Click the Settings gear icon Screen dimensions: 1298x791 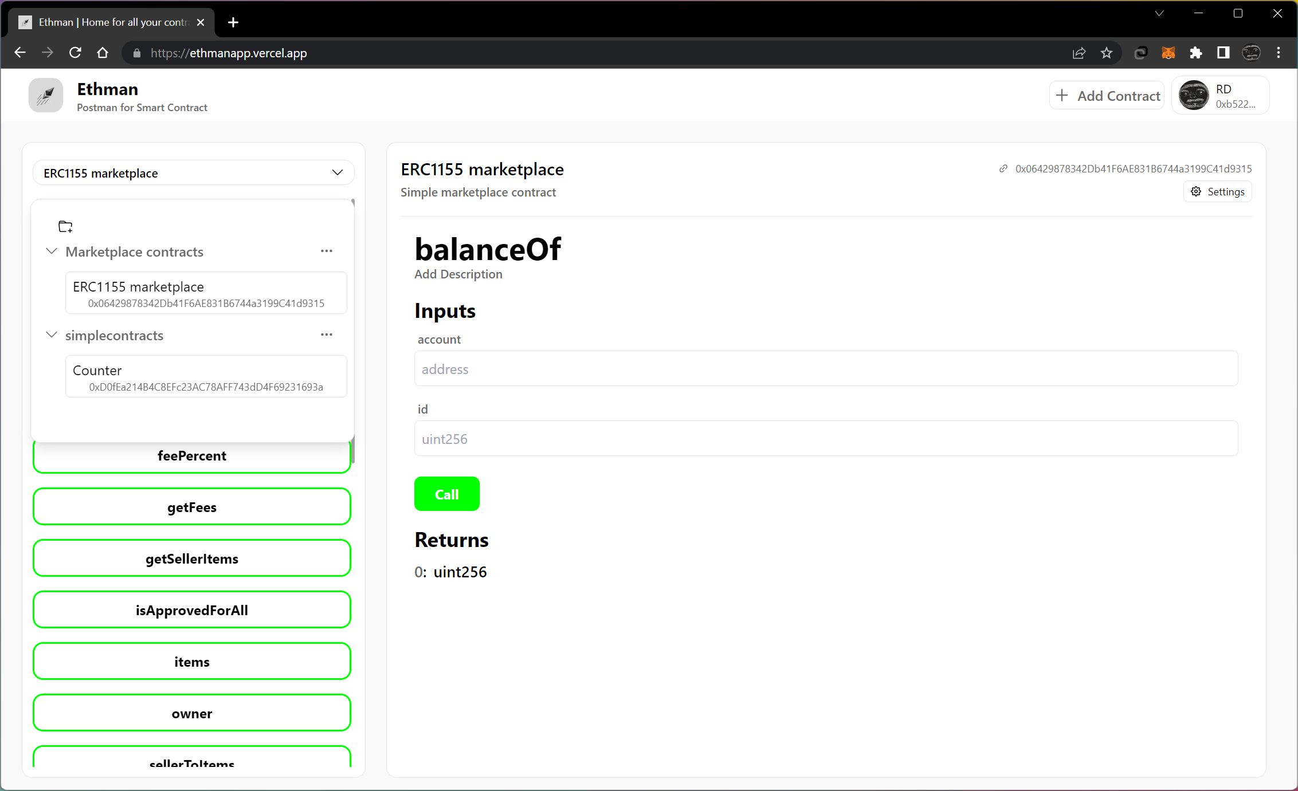click(1196, 192)
